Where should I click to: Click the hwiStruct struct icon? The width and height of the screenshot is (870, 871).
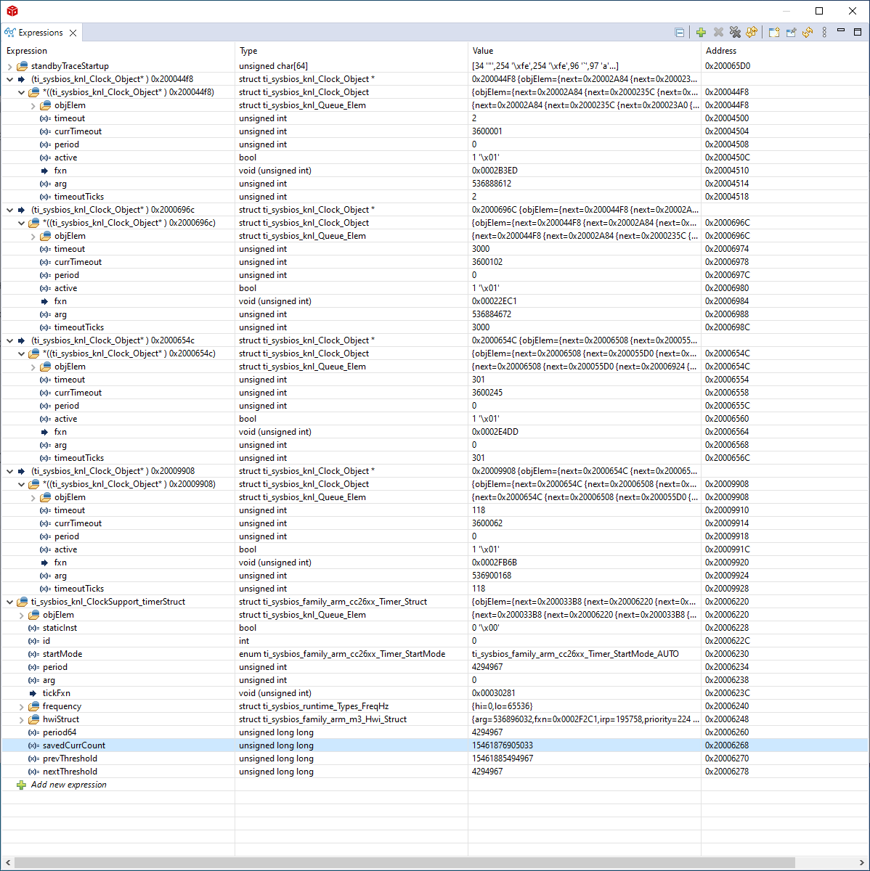tap(33, 719)
